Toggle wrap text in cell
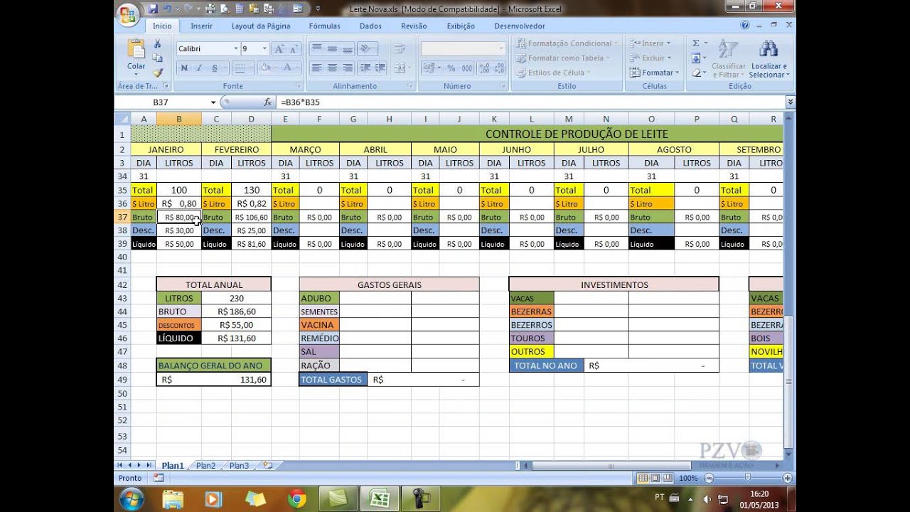The height and width of the screenshot is (512, 910). coord(399,49)
